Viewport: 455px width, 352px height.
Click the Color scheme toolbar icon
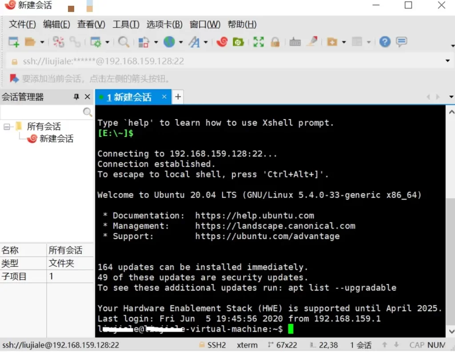point(144,42)
